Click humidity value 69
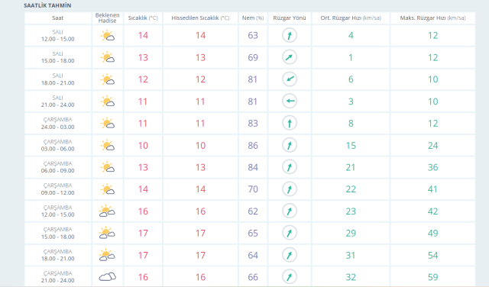This screenshot has height=287, width=489. point(253,58)
